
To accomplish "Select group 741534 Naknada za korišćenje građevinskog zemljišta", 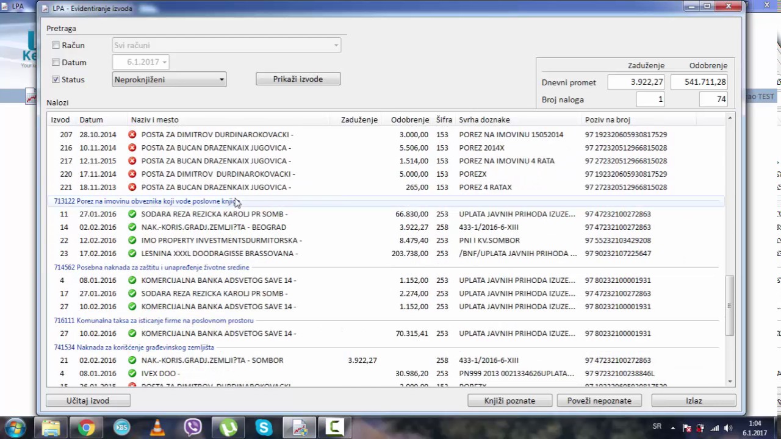I will point(134,348).
